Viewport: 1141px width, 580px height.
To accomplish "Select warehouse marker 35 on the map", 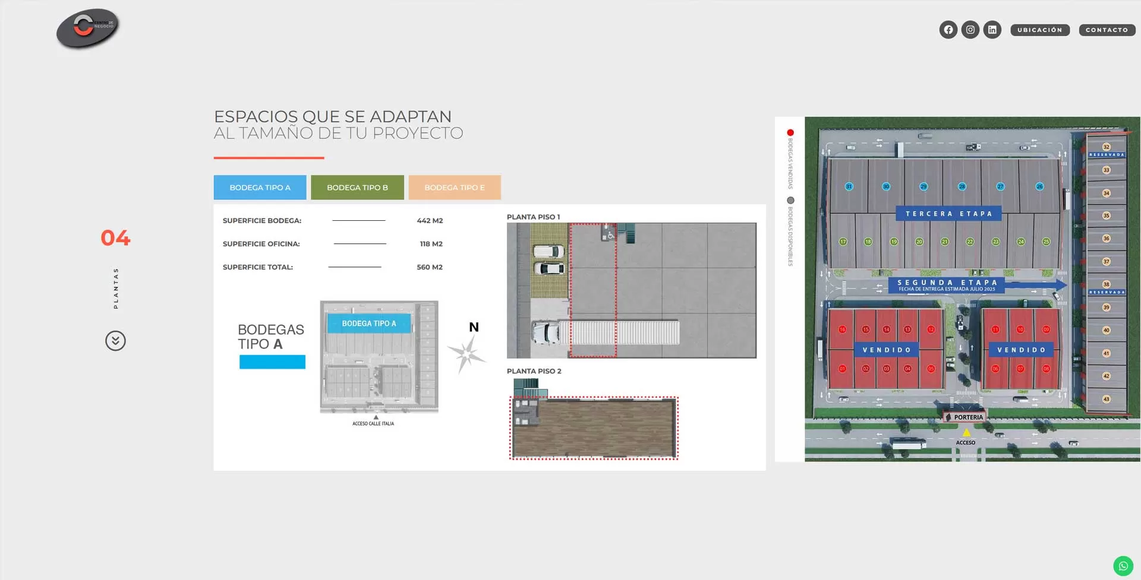I will pyautogui.click(x=1106, y=215).
